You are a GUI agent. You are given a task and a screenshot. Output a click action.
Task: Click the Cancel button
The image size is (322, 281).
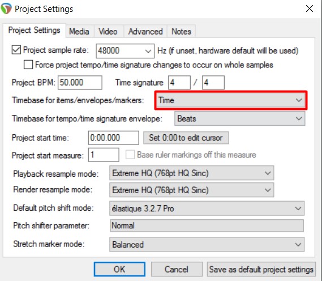(177, 269)
